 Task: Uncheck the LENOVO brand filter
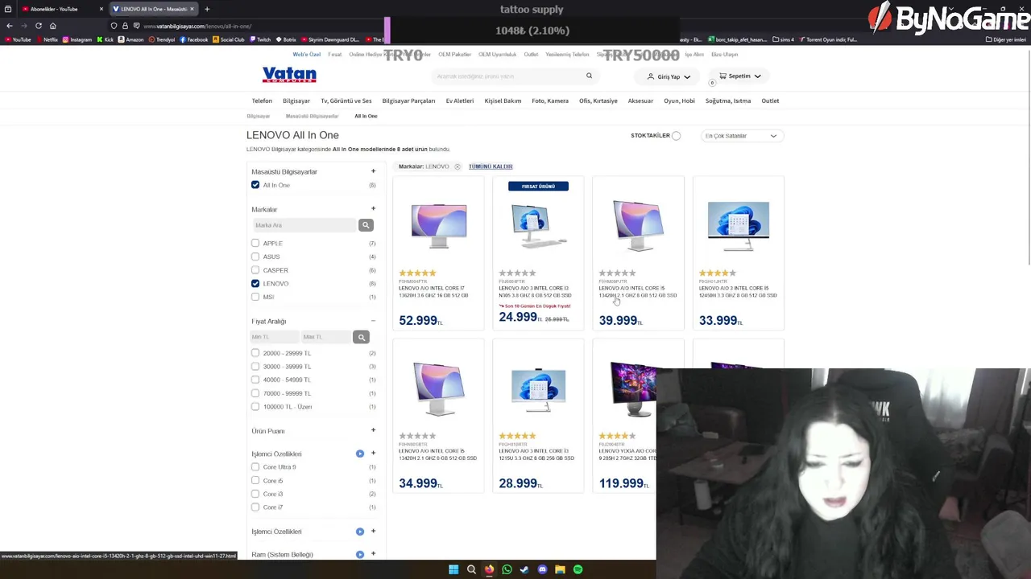pos(255,283)
